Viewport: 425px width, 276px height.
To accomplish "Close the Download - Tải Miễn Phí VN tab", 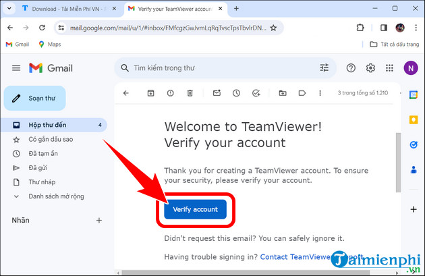I will tap(114, 9).
